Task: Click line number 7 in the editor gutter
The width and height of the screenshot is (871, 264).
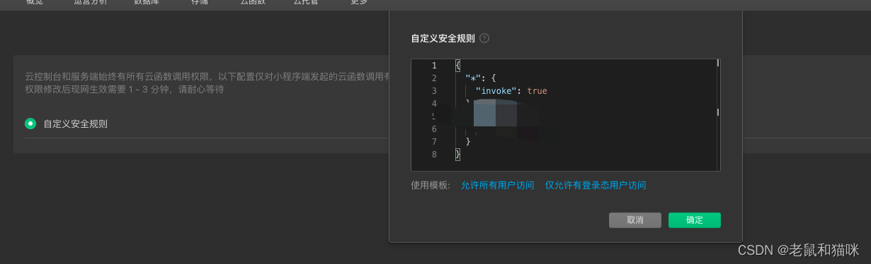Action: coord(434,141)
